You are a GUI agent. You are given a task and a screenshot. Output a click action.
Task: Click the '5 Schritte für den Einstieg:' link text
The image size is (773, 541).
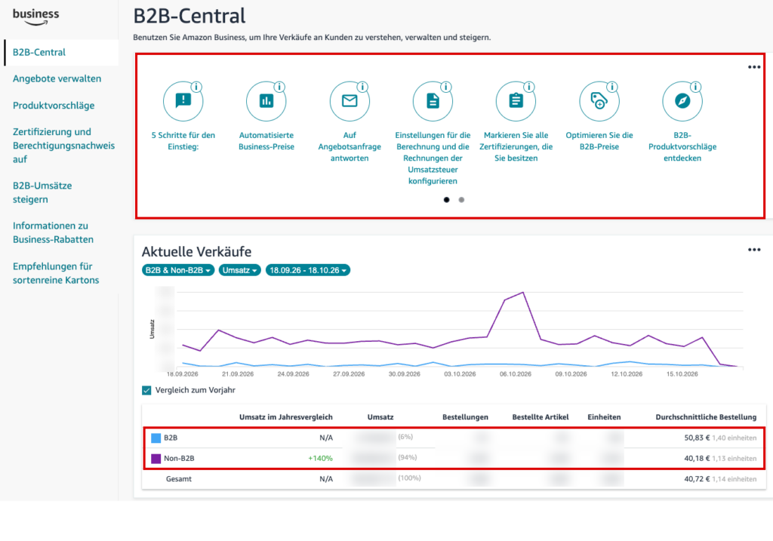[183, 141]
